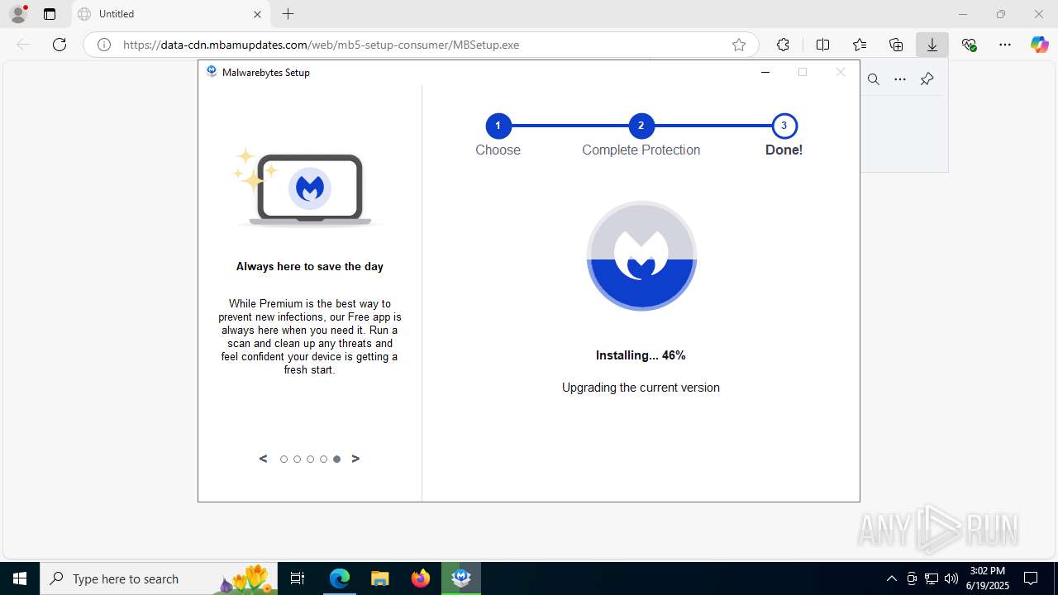Select the third carousel dot
The image size is (1058, 595).
pyautogui.click(x=310, y=459)
